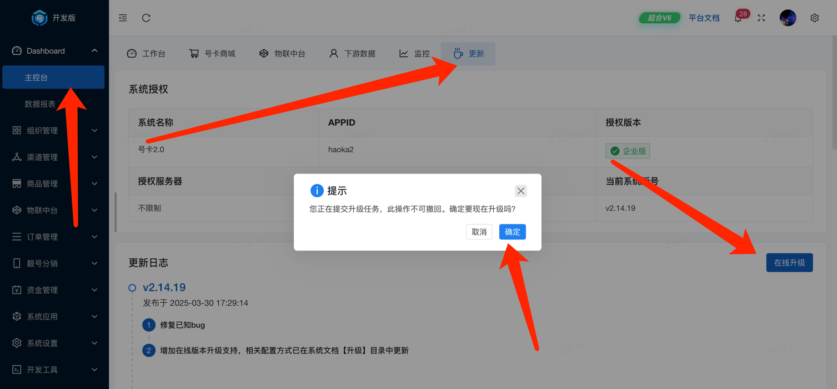
Task: Select 数据报表 in the sidebar
Action: click(40, 104)
